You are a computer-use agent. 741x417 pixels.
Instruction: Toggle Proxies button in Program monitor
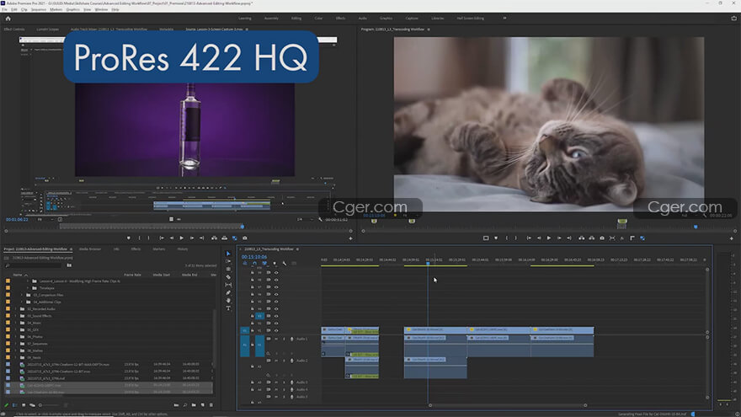tap(642, 238)
